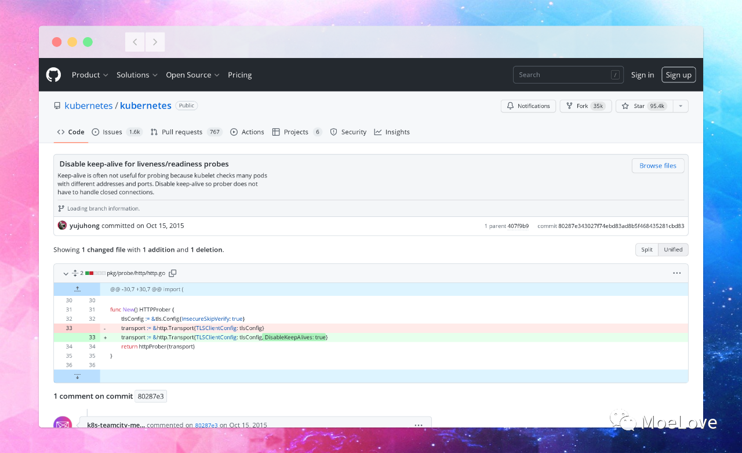Expand diff lines downward
This screenshot has width=742, height=453.
77,376
